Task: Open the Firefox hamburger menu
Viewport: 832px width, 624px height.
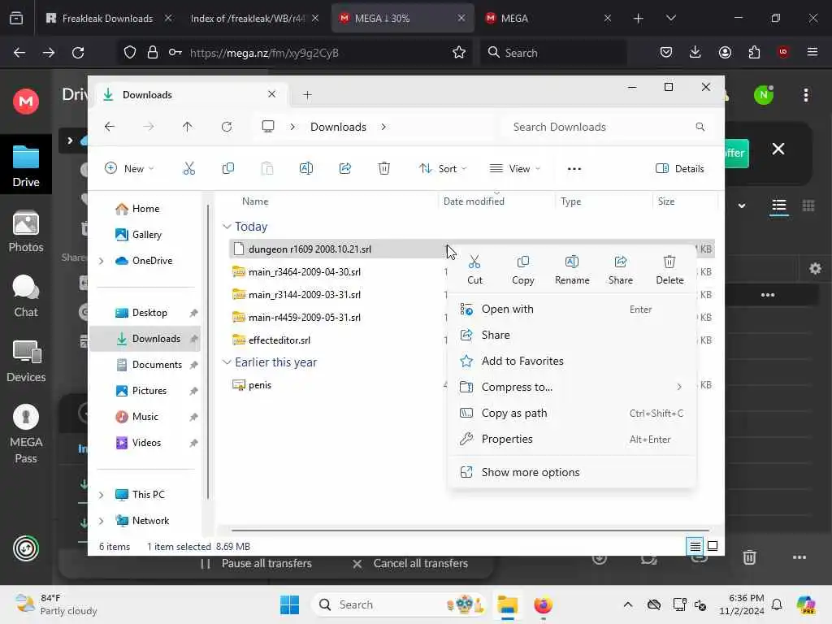Action: point(812,53)
